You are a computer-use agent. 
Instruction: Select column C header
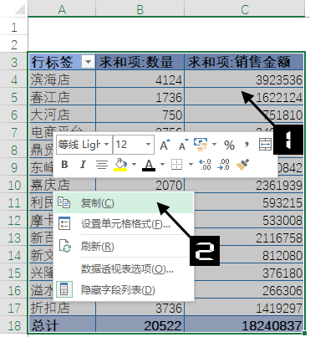click(x=245, y=8)
